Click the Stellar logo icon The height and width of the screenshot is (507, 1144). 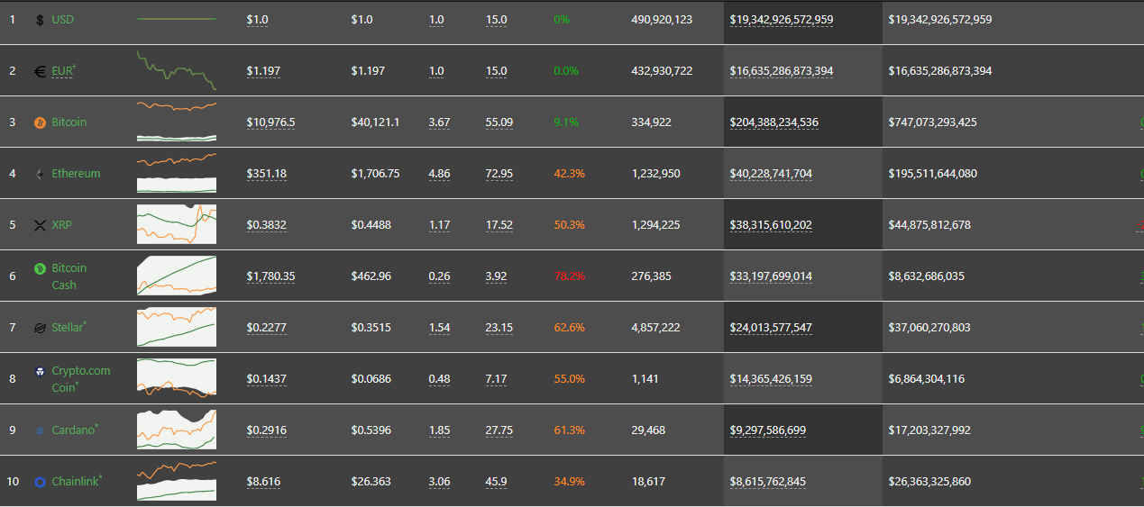[40, 328]
